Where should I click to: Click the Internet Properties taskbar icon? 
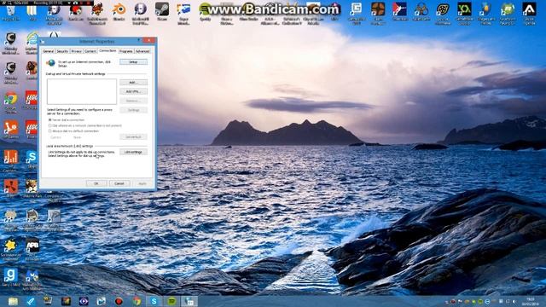(189, 301)
